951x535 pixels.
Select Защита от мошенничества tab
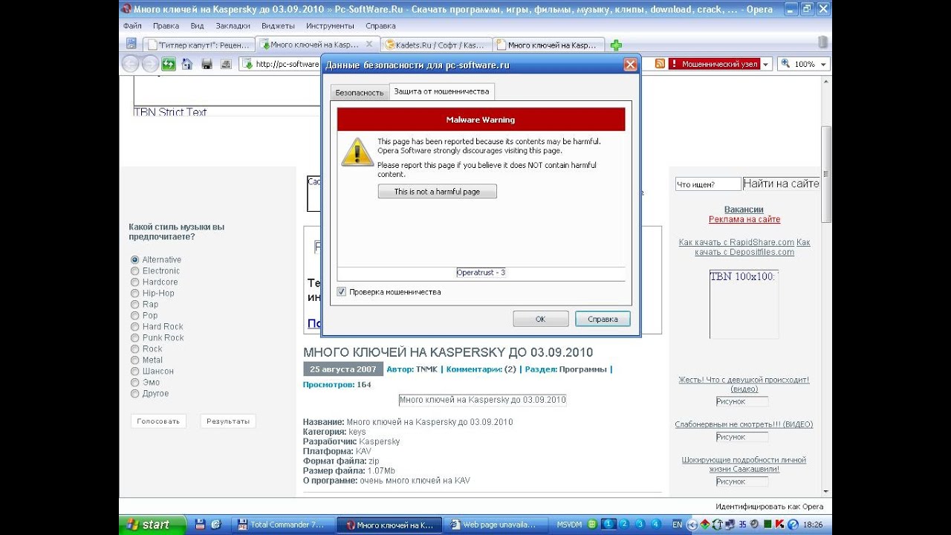pos(441,91)
